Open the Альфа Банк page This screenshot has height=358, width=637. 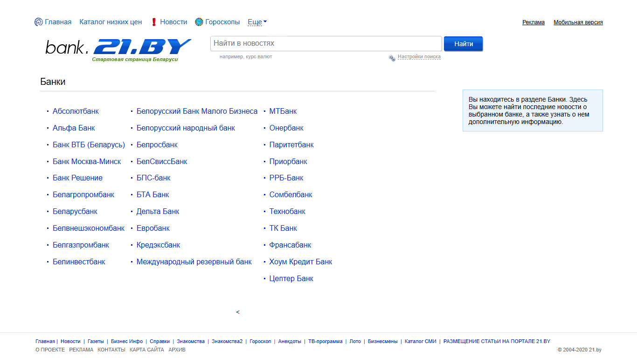(74, 128)
